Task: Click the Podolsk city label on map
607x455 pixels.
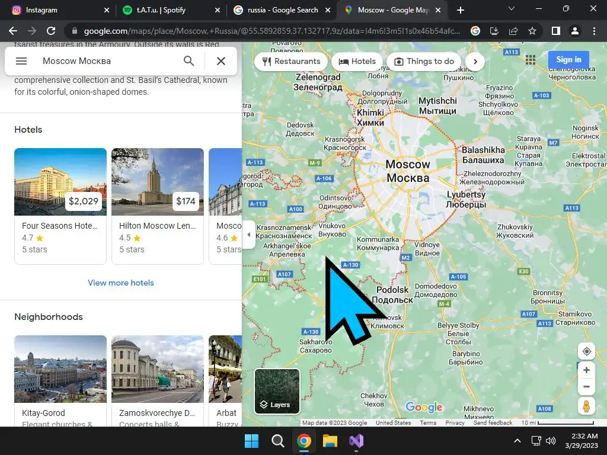Action: click(392, 294)
